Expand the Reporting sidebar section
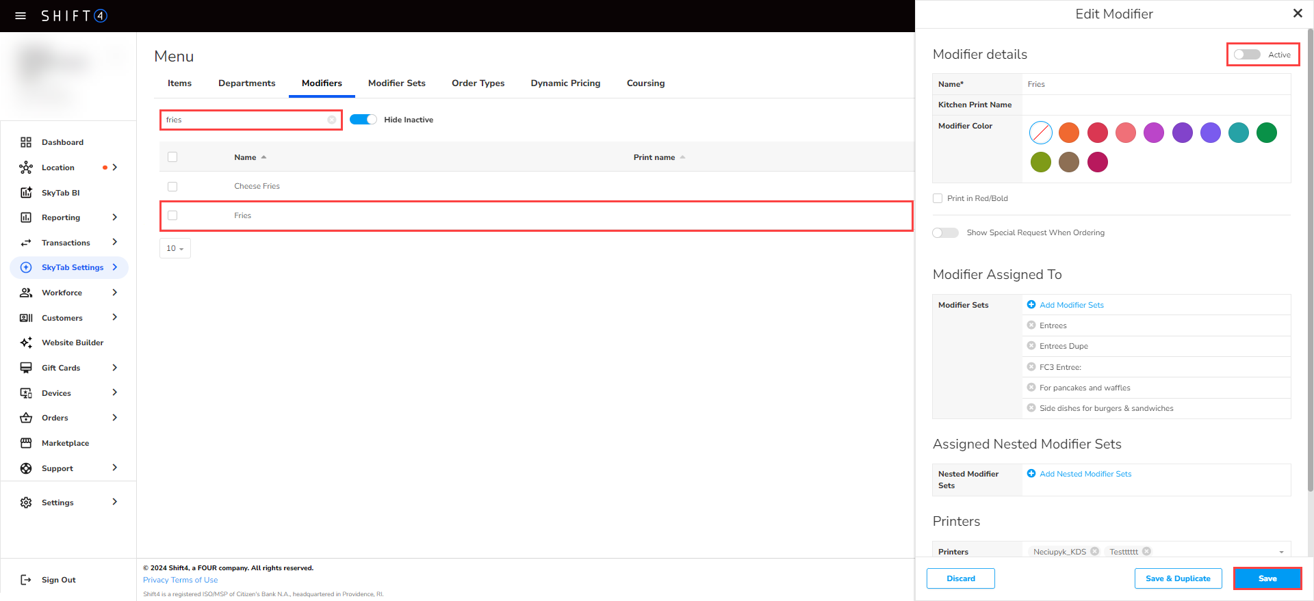This screenshot has width=1314, height=601. pyautogui.click(x=114, y=217)
